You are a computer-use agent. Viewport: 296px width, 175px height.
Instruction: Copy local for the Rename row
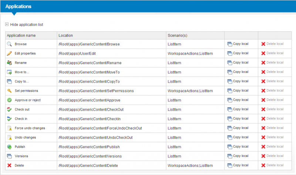(x=238, y=62)
